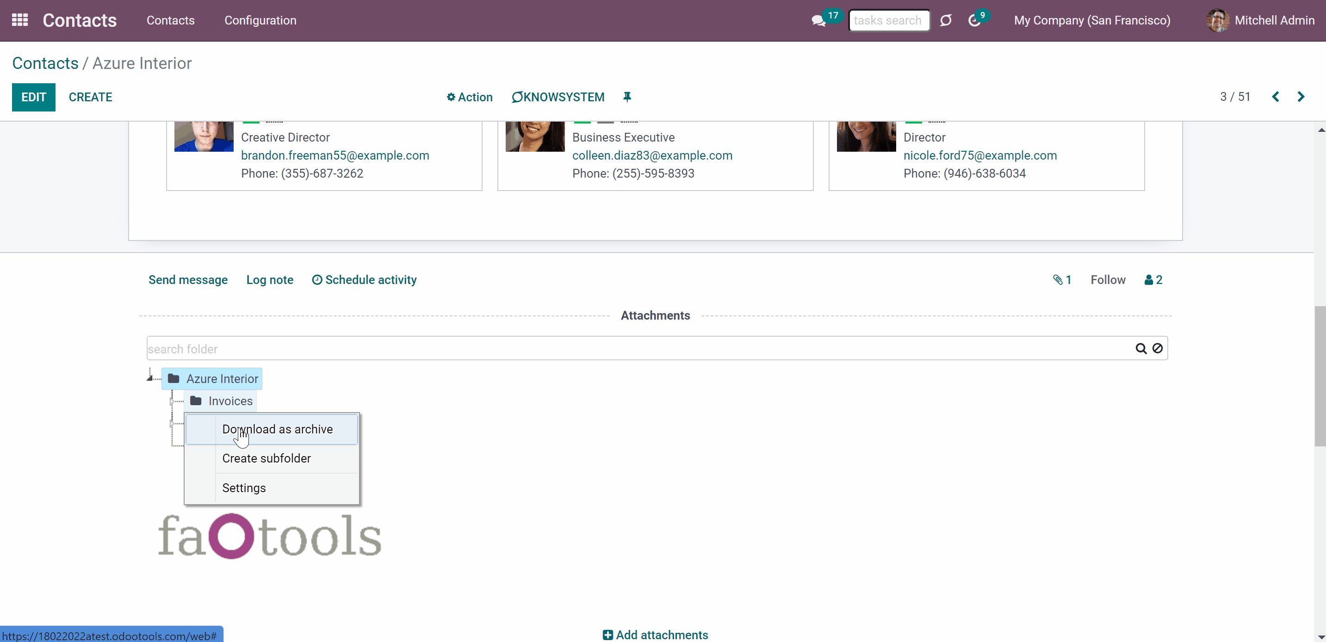Follow this contact
The image size is (1326, 642).
[x=1108, y=280]
